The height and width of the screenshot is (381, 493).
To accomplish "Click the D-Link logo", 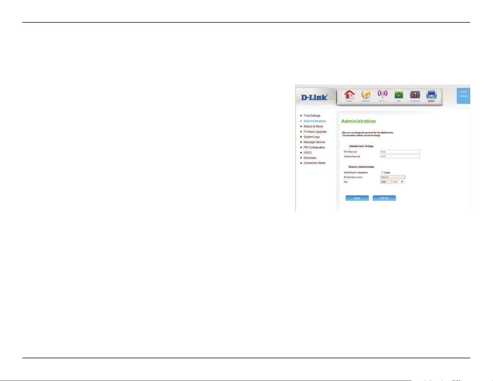I will tap(314, 97).
